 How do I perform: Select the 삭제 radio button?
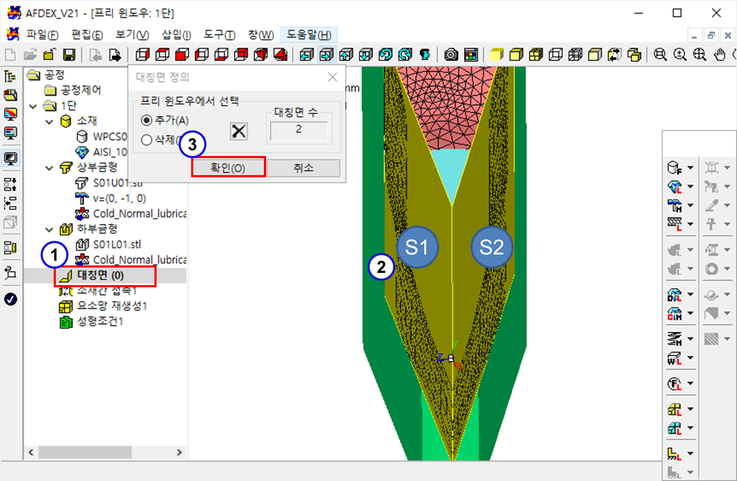click(x=146, y=140)
